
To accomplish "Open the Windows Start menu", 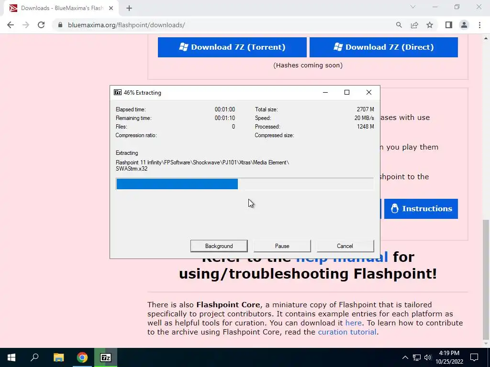I will (x=11, y=357).
